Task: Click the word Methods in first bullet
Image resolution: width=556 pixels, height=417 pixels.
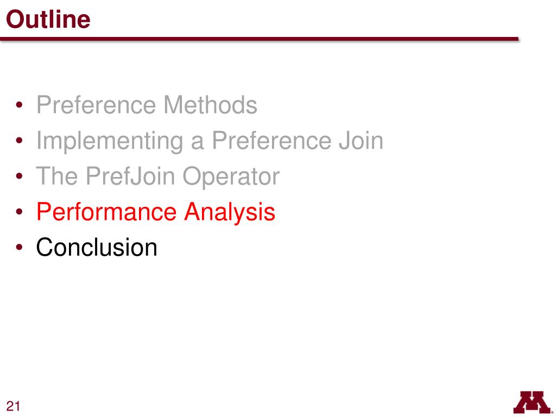Action: coord(210,105)
